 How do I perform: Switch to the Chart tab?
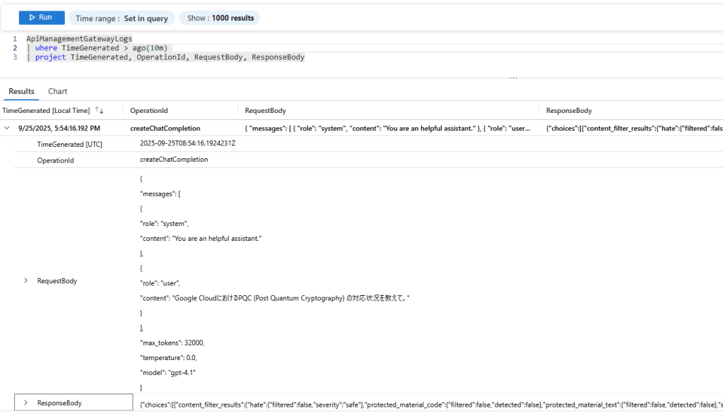57,92
